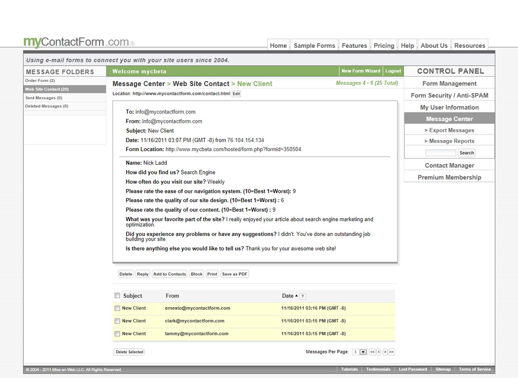Viewport: 518px width, 378px height.
Task: Click the 'Messages 4 - 6 (25 Total)' text
Action: [367, 83]
